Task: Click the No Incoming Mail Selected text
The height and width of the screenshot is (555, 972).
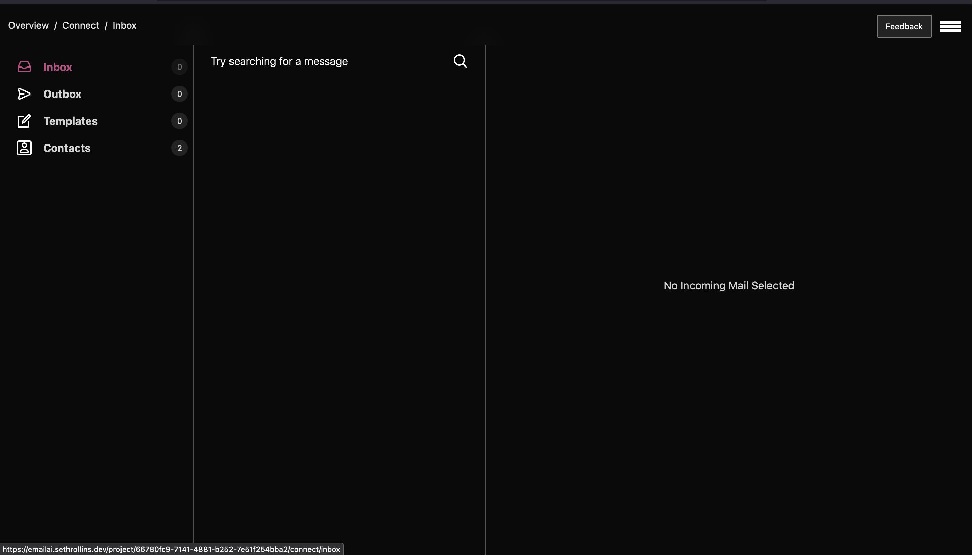Action: coord(729,286)
